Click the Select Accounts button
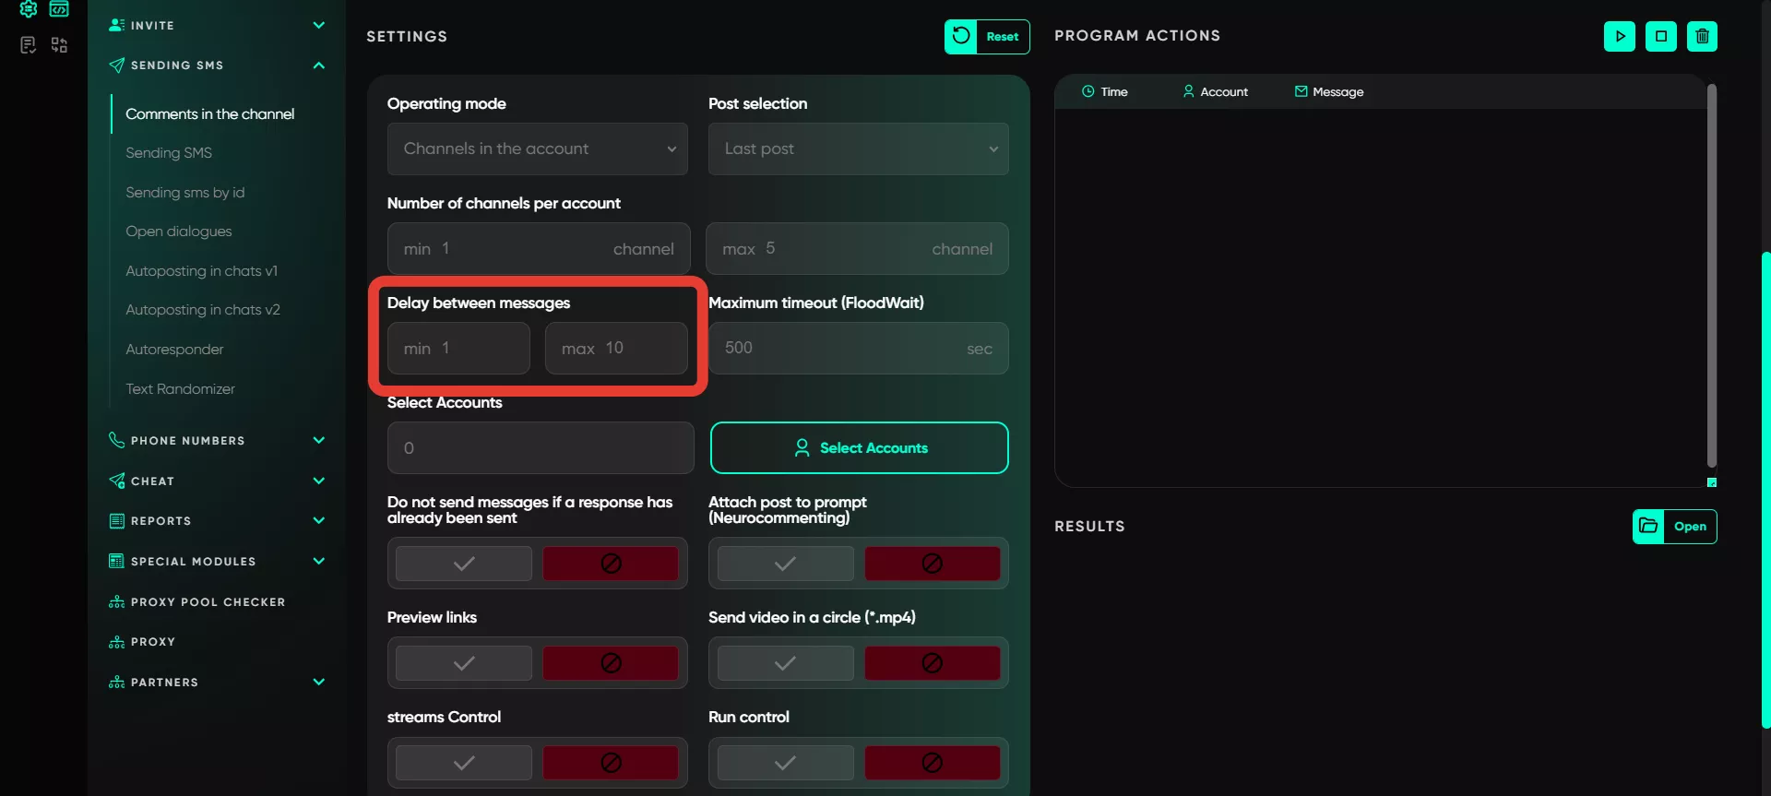The height and width of the screenshot is (796, 1771). 859,448
